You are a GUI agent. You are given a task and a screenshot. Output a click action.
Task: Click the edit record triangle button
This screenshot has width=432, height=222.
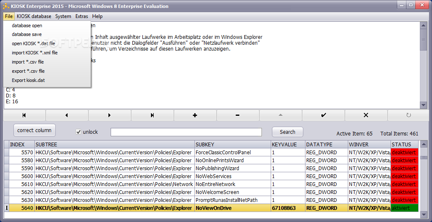[280, 115]
